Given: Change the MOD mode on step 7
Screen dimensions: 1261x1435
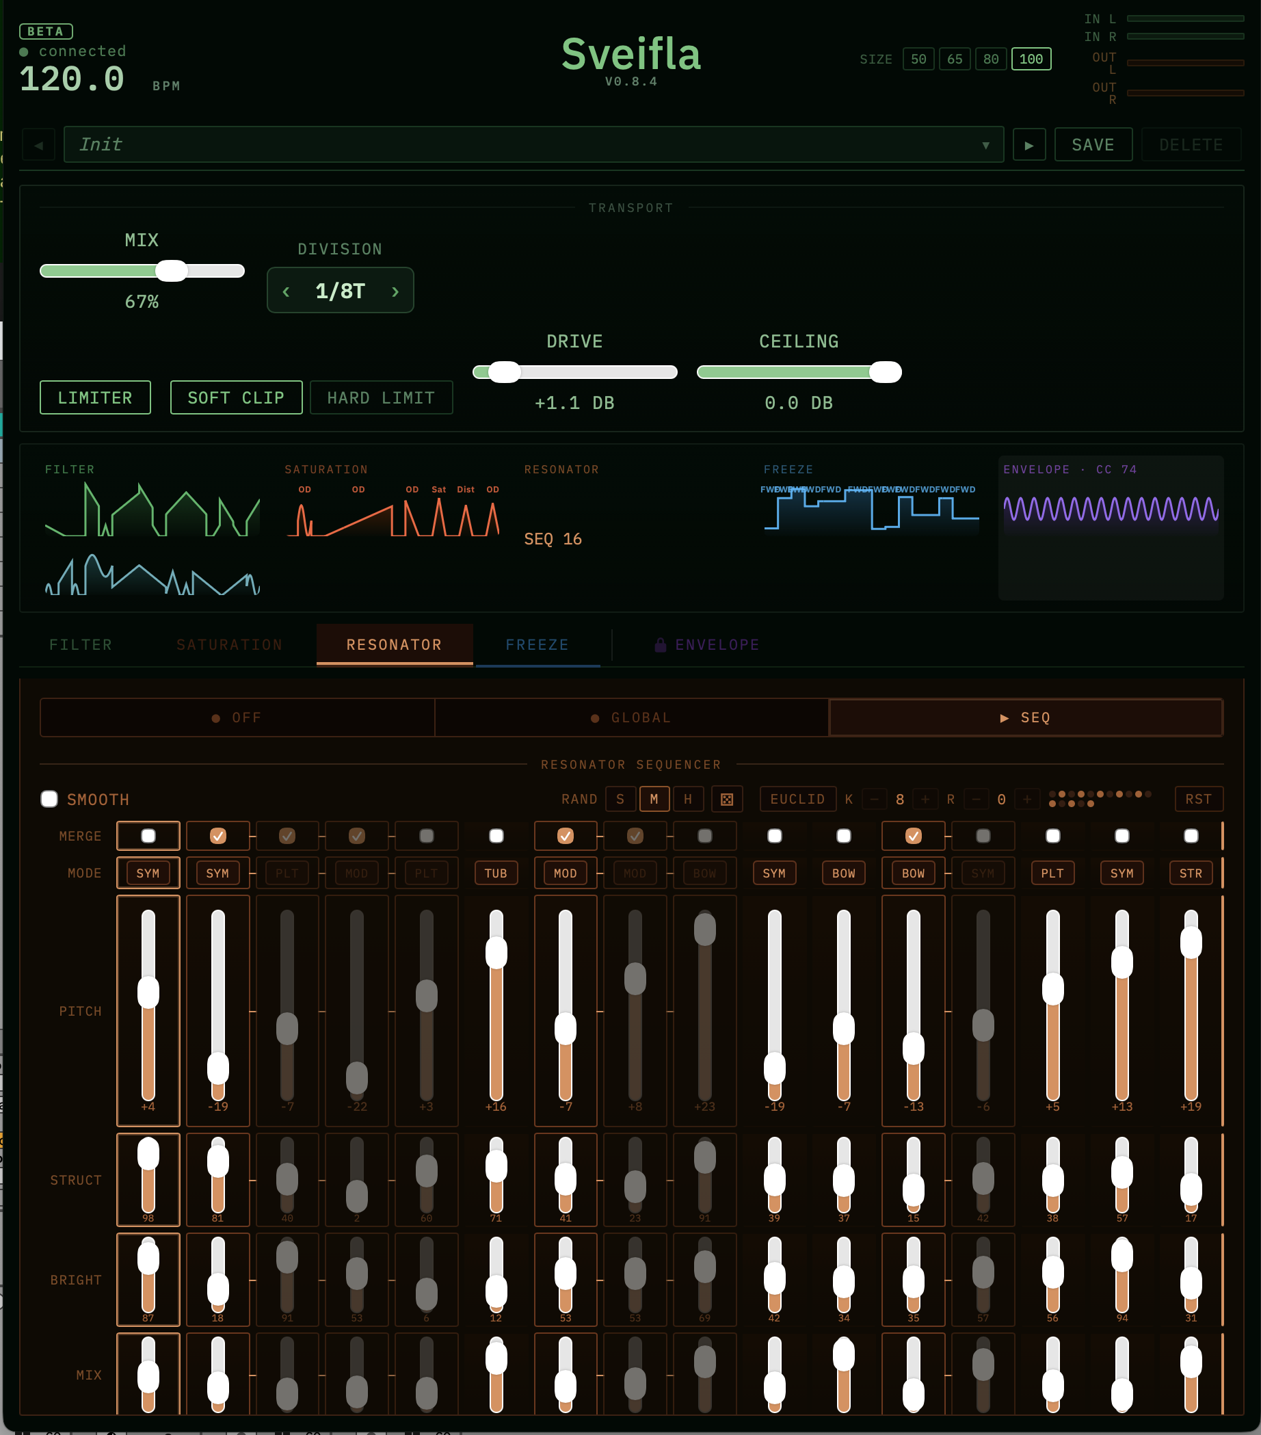Looking at the screenshot, I should coord(566,873).
